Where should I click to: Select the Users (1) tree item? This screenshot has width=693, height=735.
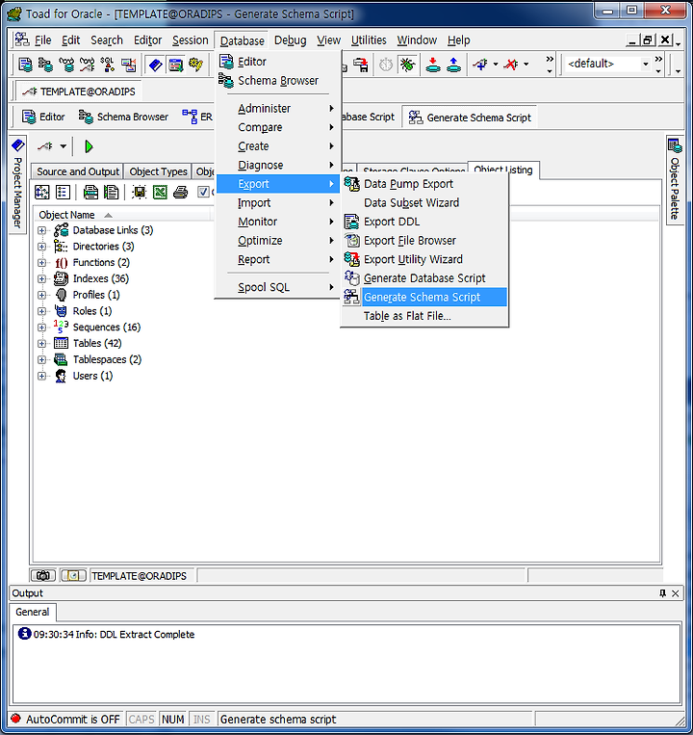[92, 376]
